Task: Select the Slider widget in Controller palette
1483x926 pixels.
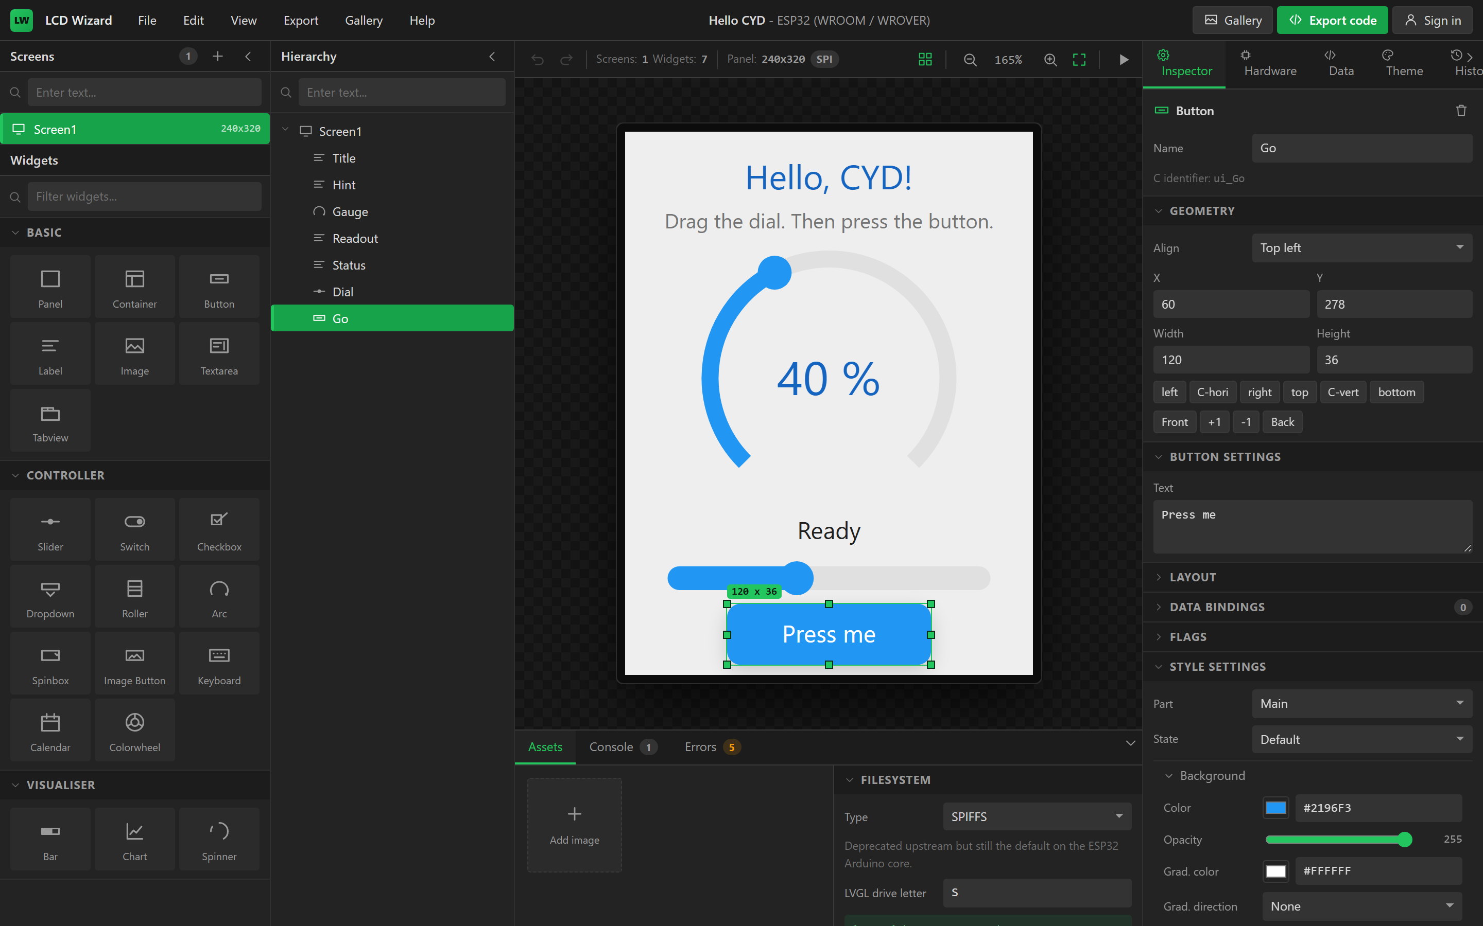Action: pos(50,529)
